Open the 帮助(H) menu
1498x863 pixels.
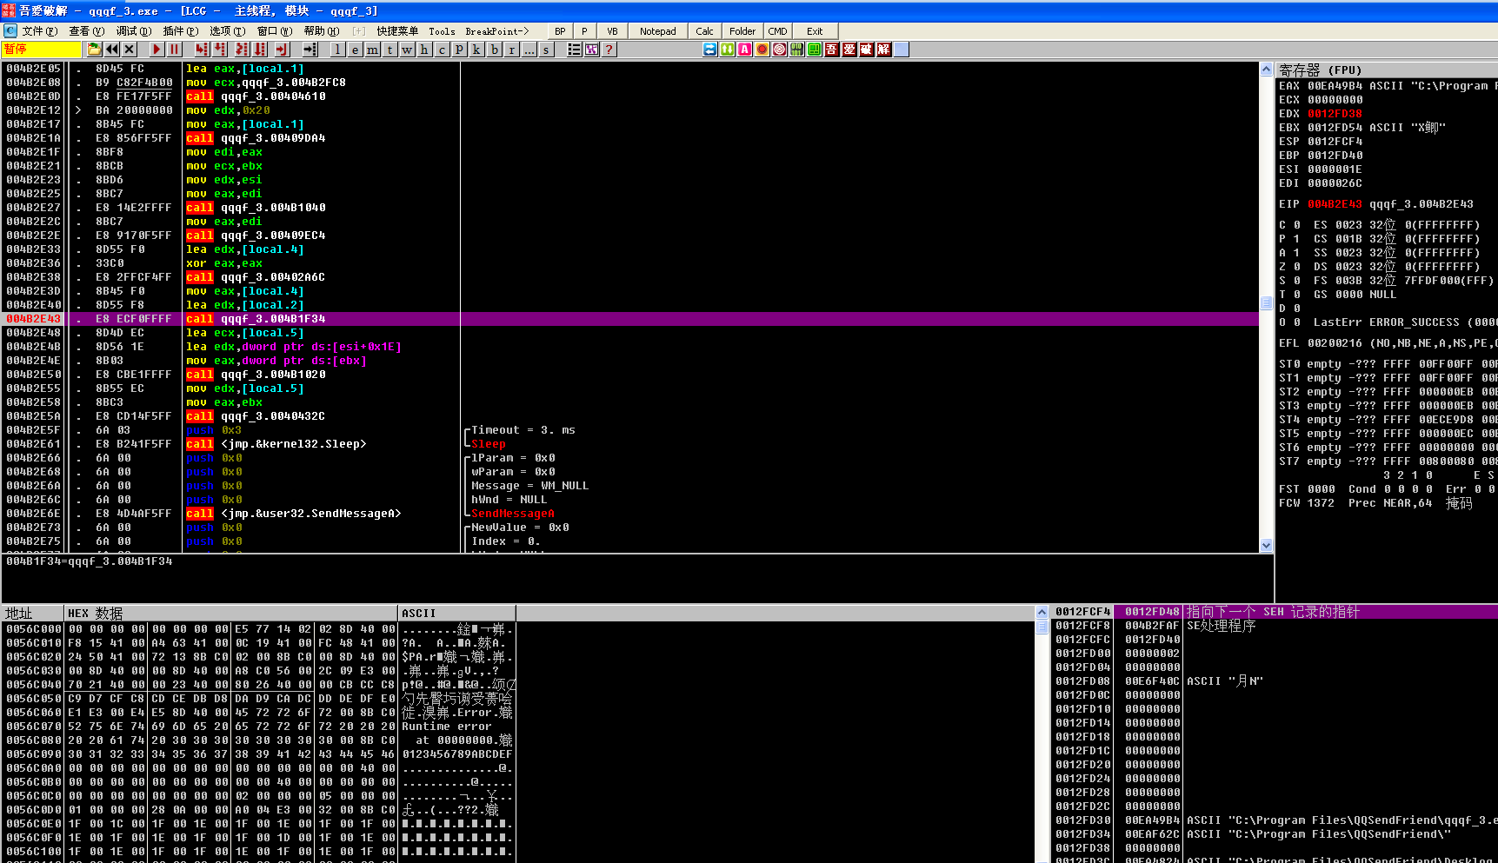[322, 31]
